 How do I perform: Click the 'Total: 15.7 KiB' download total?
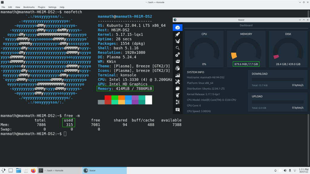[259, 85]
